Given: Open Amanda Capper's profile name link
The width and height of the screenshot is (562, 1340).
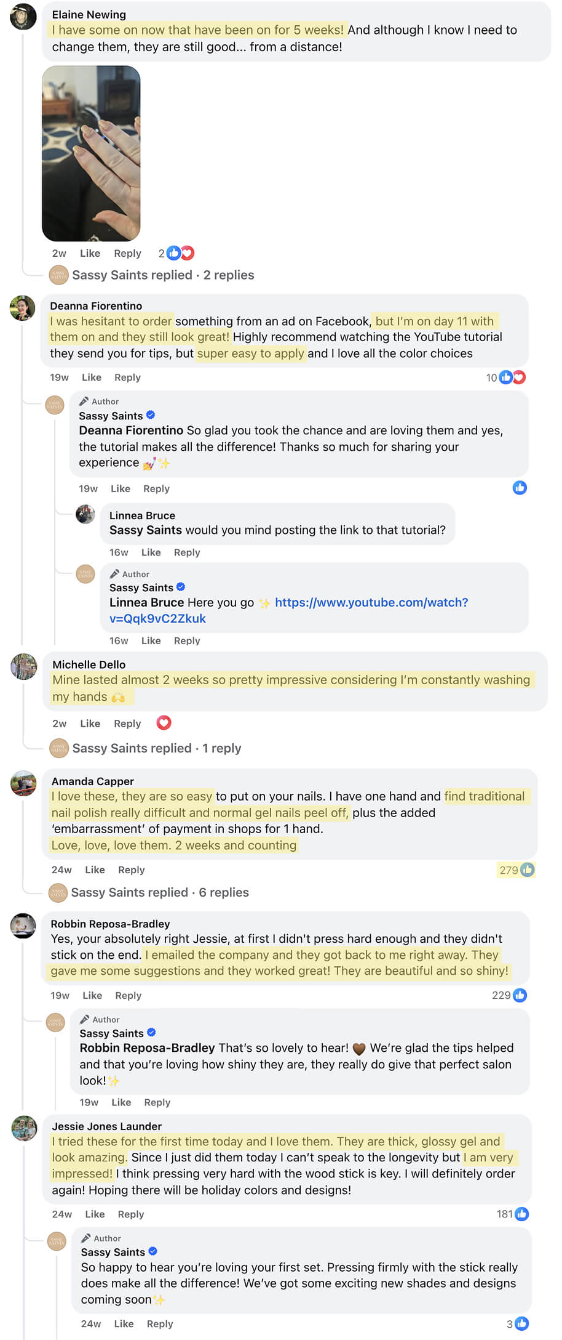Looking at the screenshot, I should (93, 781).
